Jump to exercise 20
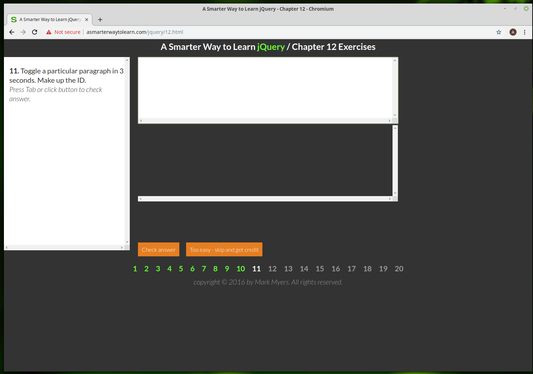Screen dimensions: 533x374 [399, 269]
